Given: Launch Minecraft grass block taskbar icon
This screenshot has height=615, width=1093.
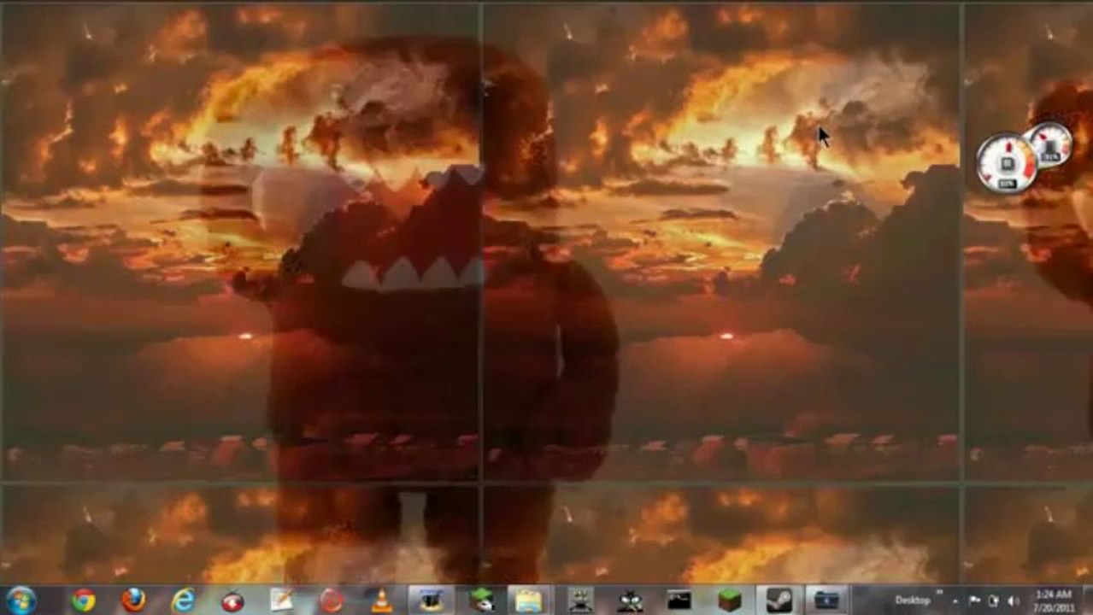Looking at the screenshot, I should pyautogui.click(x=730, y=600).
